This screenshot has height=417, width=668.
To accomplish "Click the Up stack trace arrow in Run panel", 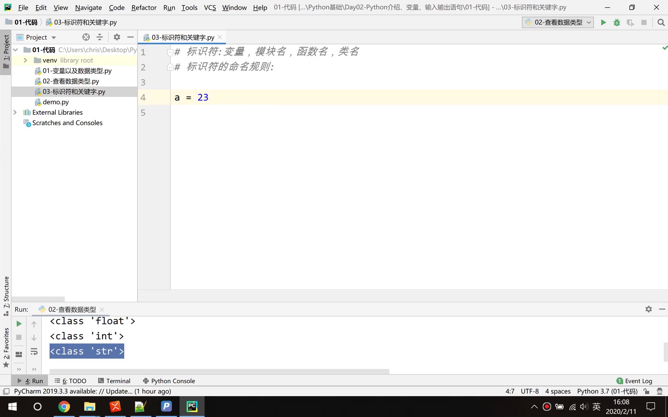I will click(34, 324).
